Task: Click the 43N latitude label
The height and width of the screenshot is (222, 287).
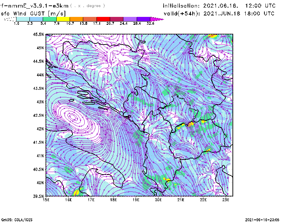Action: 40,102
